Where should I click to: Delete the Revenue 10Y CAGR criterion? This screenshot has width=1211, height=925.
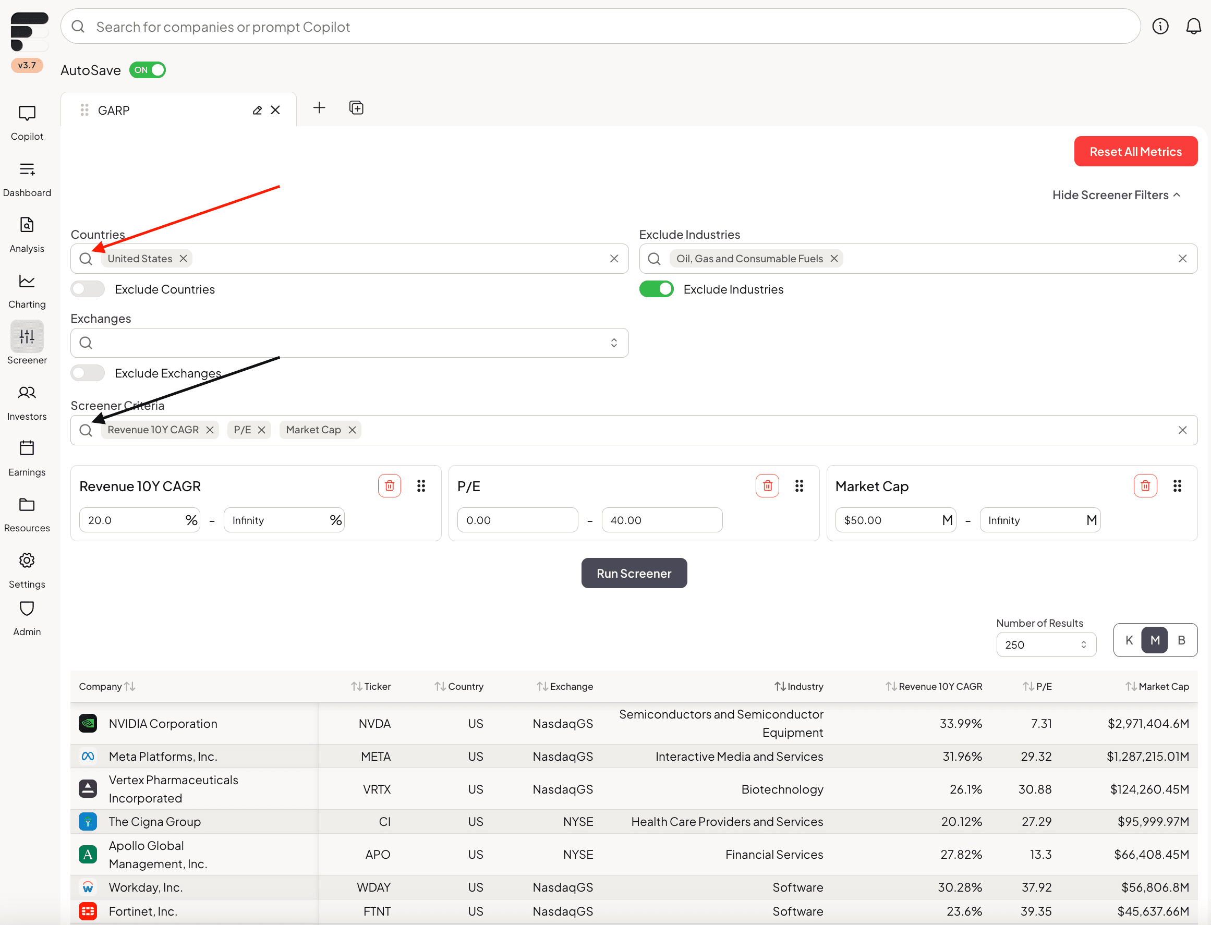pyautogui.click(x=390, y=485)
